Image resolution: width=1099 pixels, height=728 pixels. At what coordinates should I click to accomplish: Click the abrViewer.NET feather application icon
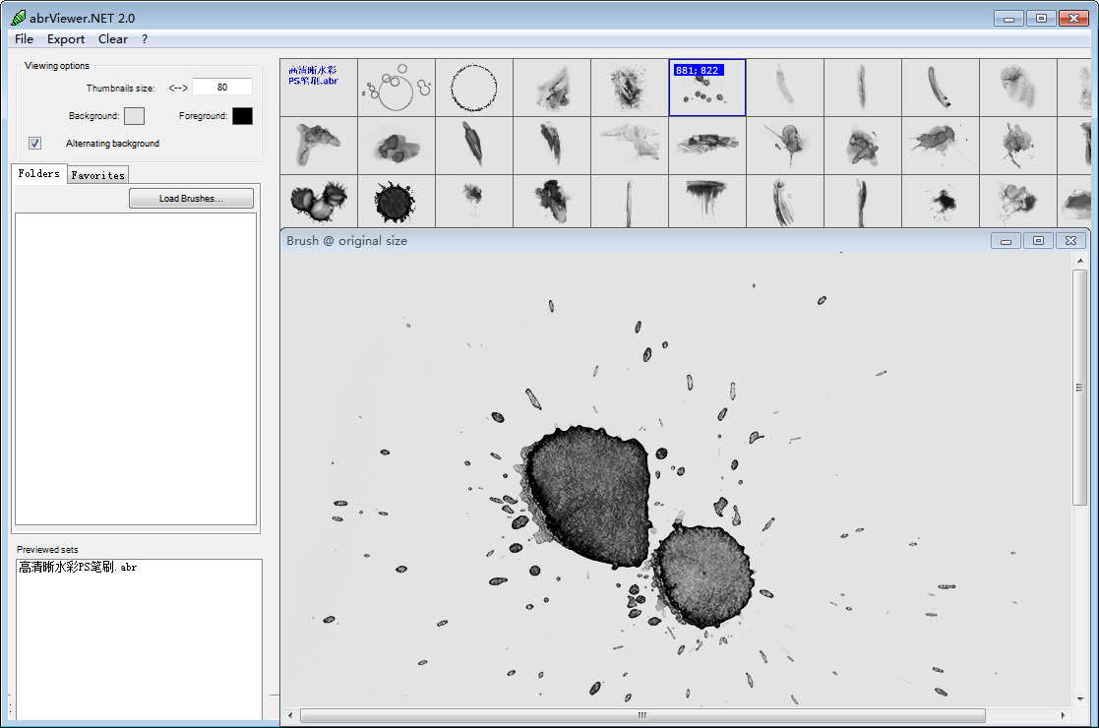coord(19,19)
